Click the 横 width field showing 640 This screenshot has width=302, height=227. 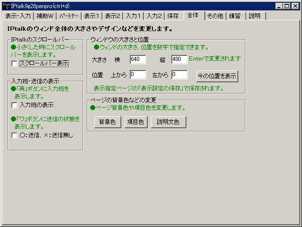click(138, 59)
